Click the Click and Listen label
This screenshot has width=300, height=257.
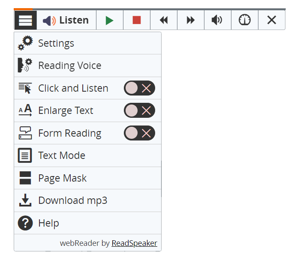click(73, 88)
